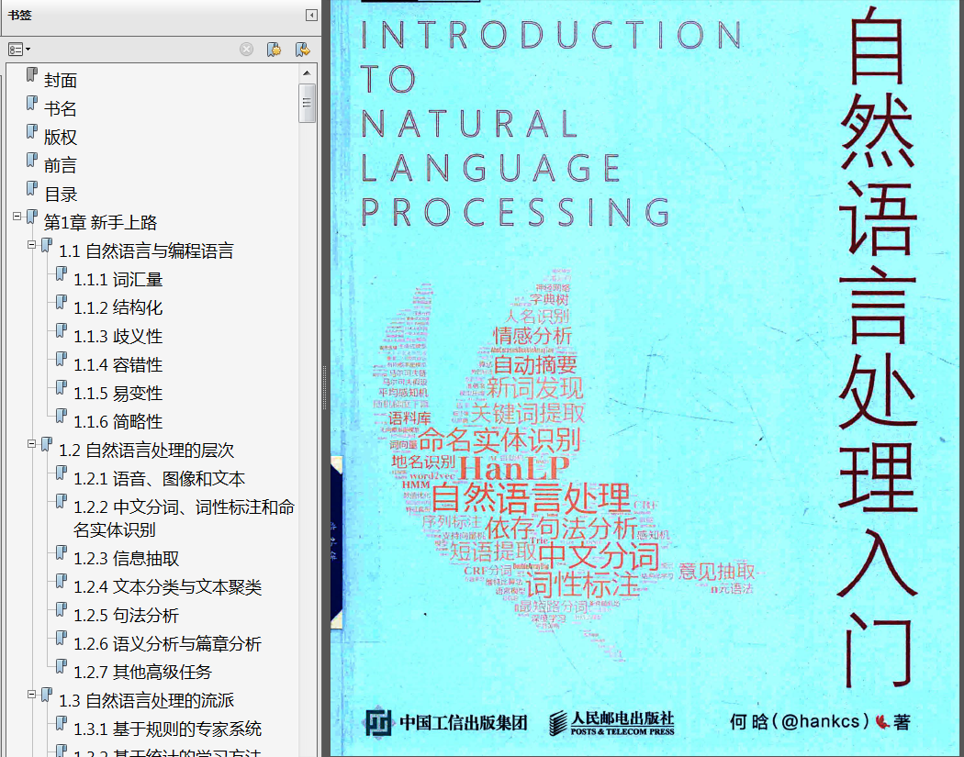The width and height of the screenshot is (964, 757).
Task: Collapse the 1.1 自然语言与编程语言 node
Action: click(x=32, y=245)
